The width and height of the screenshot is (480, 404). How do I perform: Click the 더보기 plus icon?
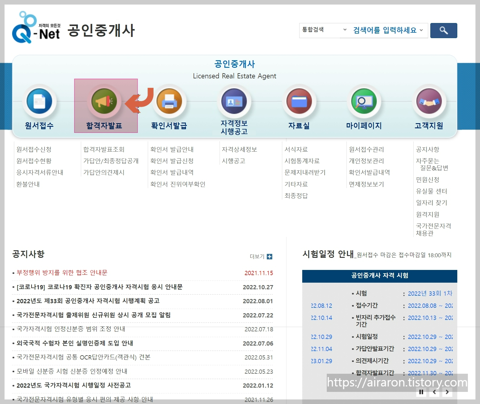tap(270, 257)
